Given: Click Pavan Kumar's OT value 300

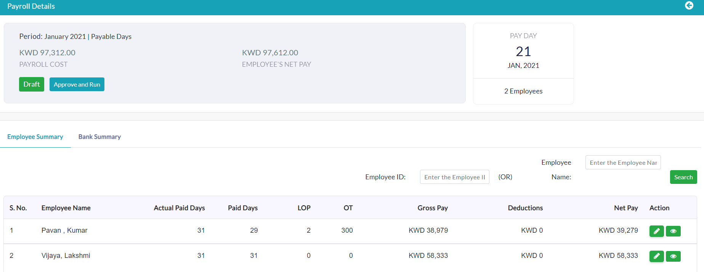Looking at the screenshot, I should point(347,230).
